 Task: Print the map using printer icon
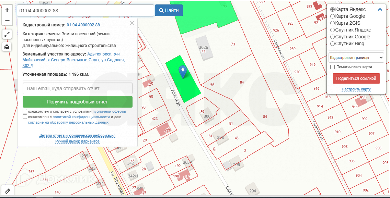pos(7,47)
